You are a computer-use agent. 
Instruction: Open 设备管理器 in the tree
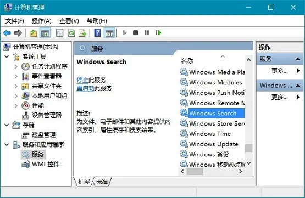point(47,115)
